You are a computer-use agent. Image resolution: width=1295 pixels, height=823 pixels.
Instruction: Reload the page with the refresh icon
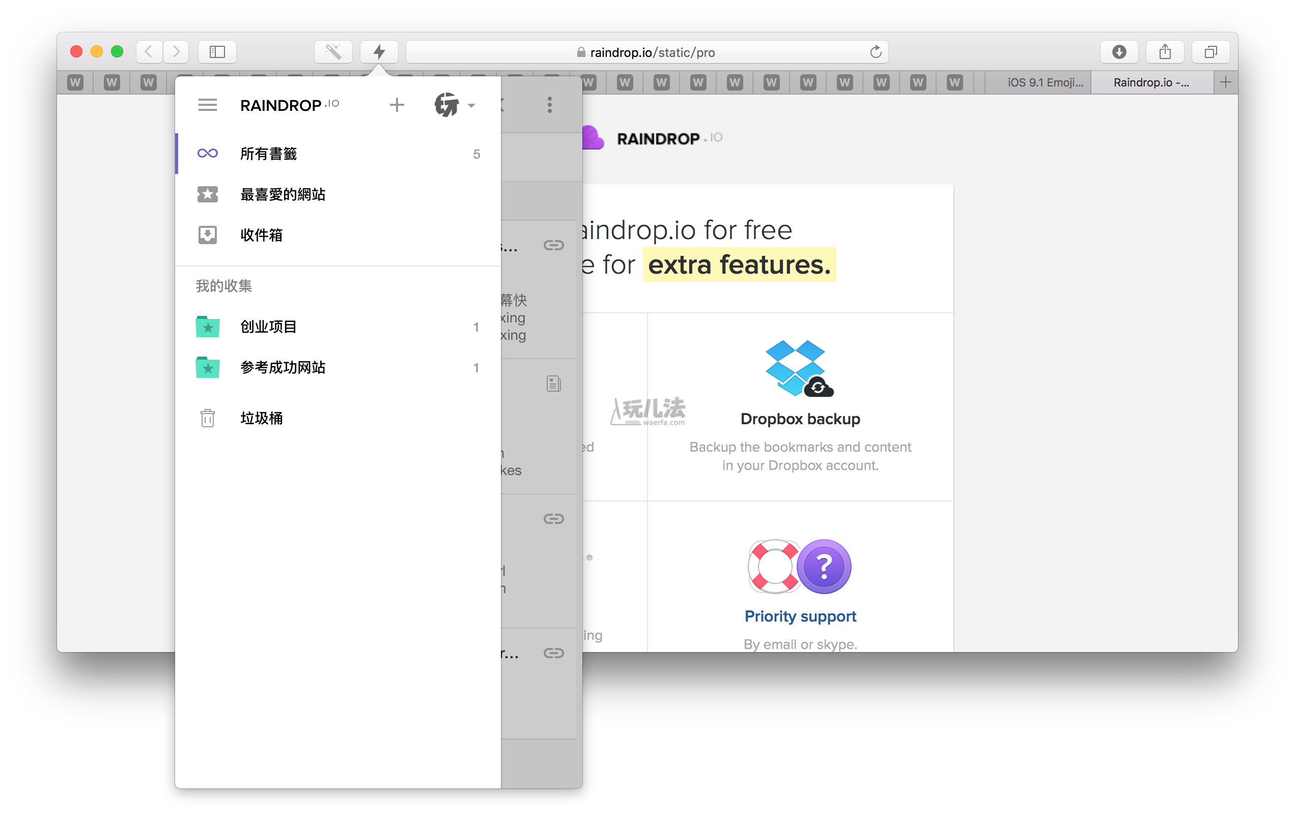[876, 52]
